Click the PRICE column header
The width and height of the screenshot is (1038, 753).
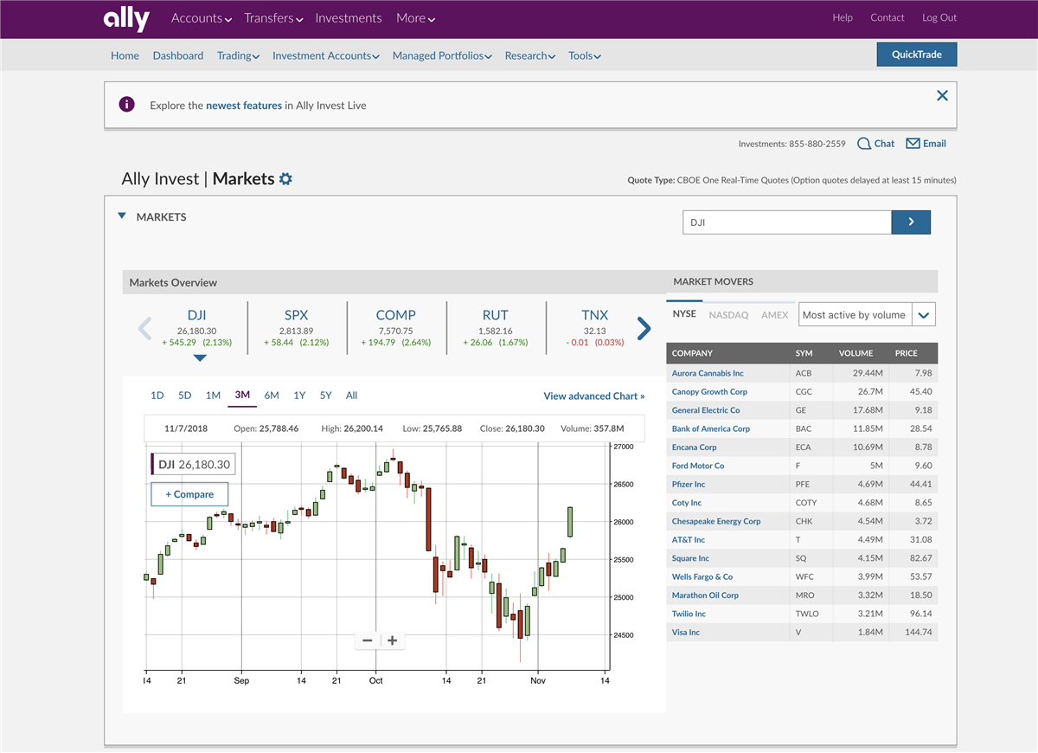point(907,353)
